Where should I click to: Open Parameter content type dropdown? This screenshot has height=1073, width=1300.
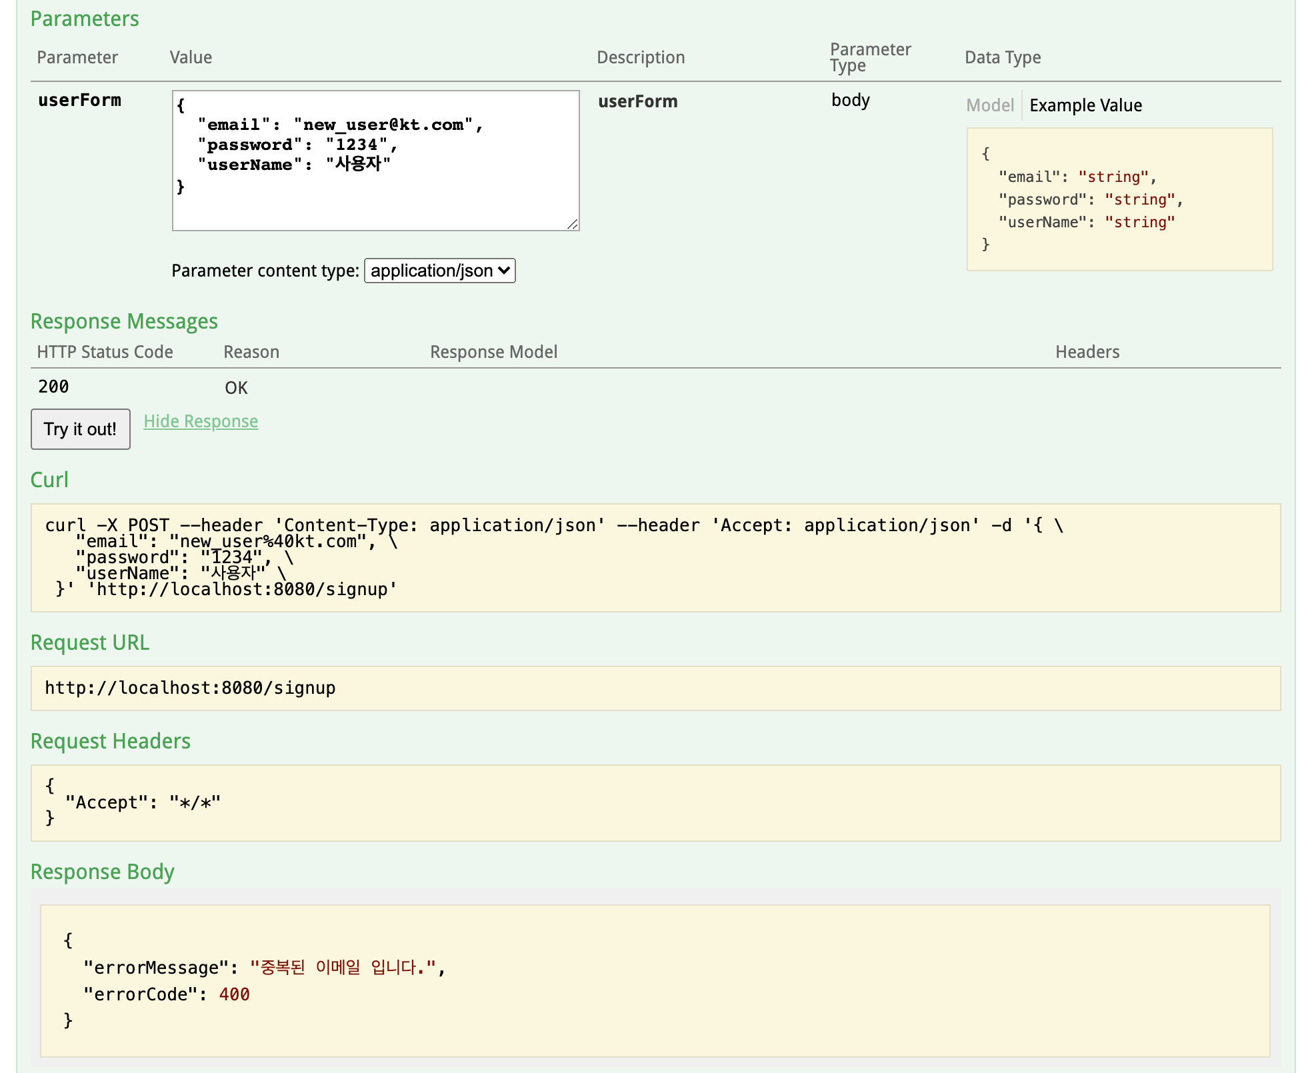tap(439, 271)
